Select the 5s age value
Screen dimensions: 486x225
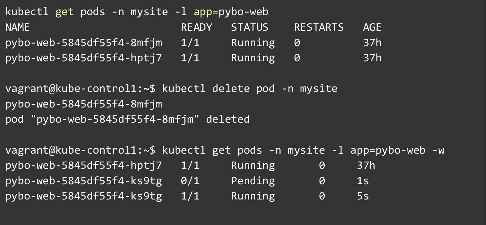(x=362, y=196)
